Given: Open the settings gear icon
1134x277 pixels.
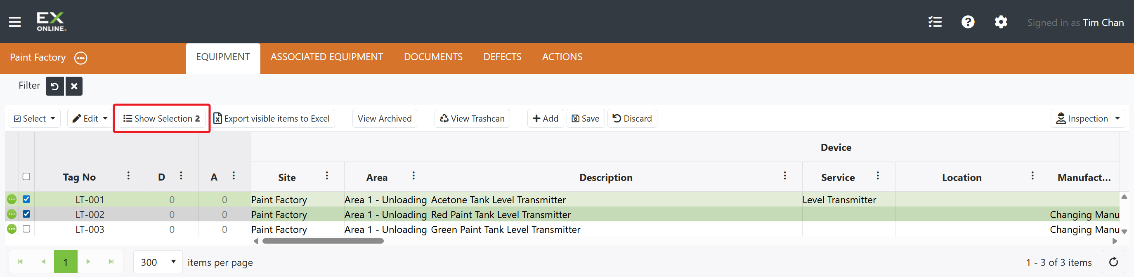Looking at the screenshot, I should coord(1001,22).
